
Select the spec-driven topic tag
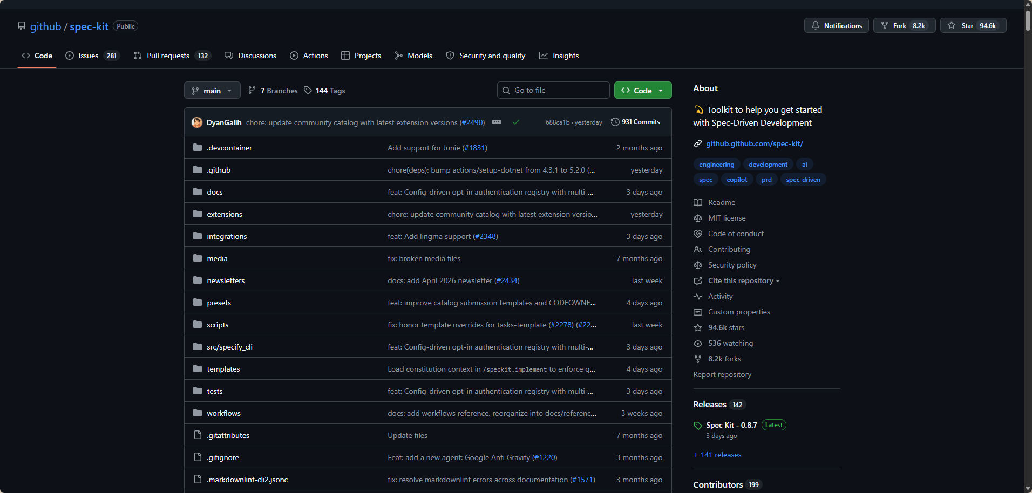[x=803, y=180]
